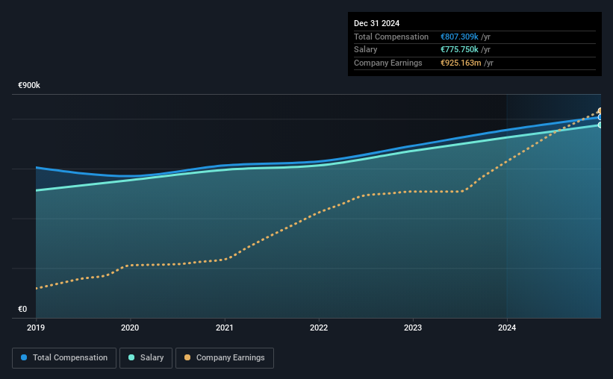
Task: Click the €925.163m Company Earnings value
Action: [x=461, y=63]
